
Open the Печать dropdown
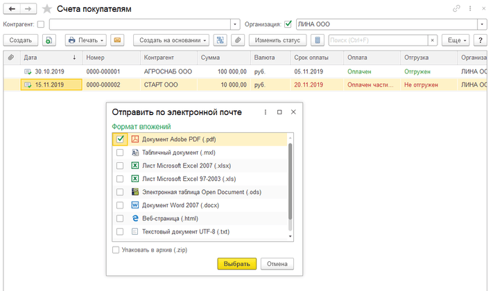[x=85, y=40]
